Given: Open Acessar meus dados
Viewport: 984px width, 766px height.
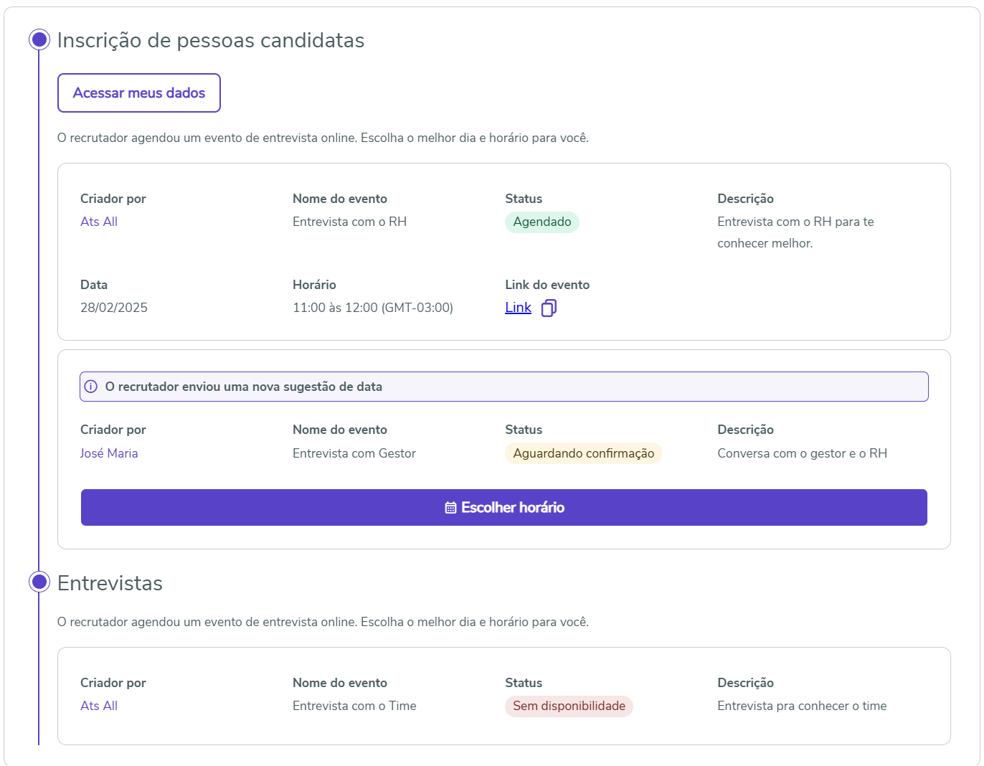Looking at the screenshot, I should click(139, 93).
